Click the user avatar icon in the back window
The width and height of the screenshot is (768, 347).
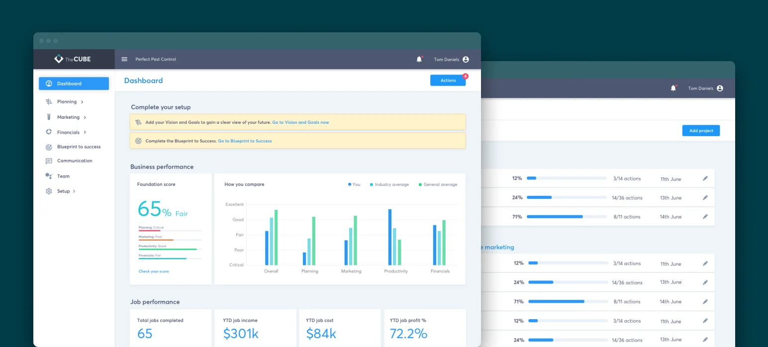pos(720,88)
